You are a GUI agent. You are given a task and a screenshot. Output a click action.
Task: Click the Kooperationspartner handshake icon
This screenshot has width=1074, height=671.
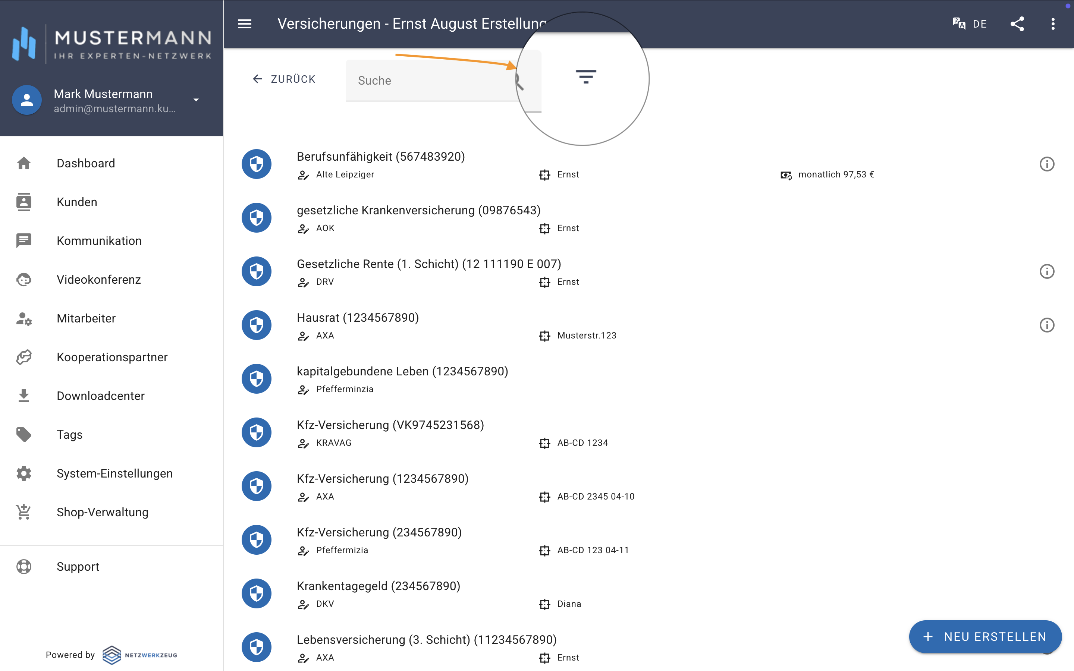click(x=24, y=357)
